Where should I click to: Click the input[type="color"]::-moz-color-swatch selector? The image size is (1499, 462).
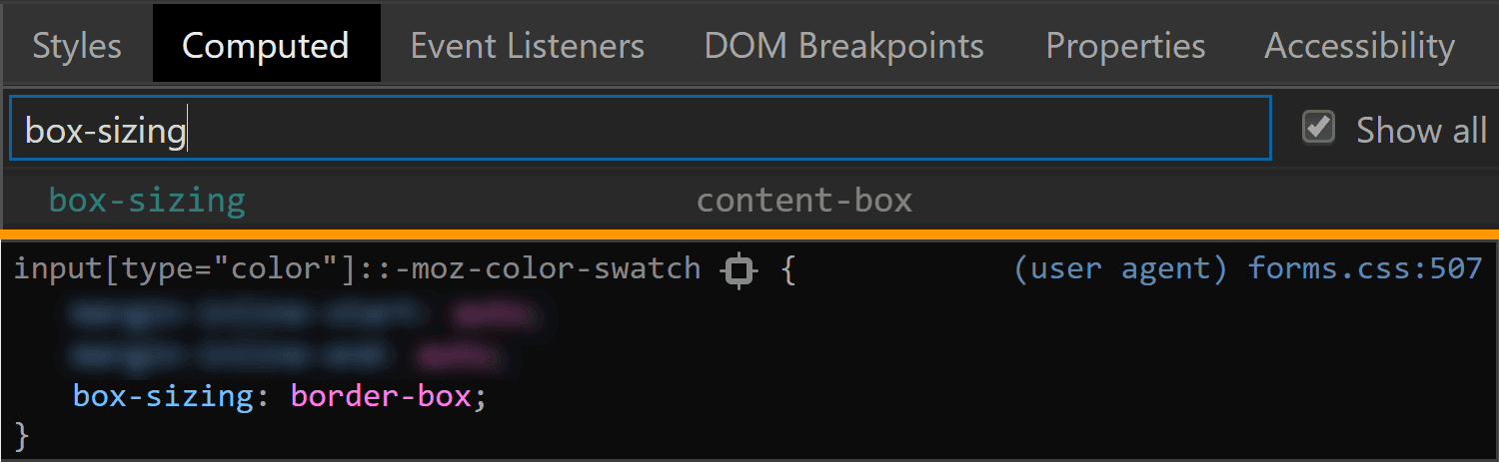[x=358, y=269]
